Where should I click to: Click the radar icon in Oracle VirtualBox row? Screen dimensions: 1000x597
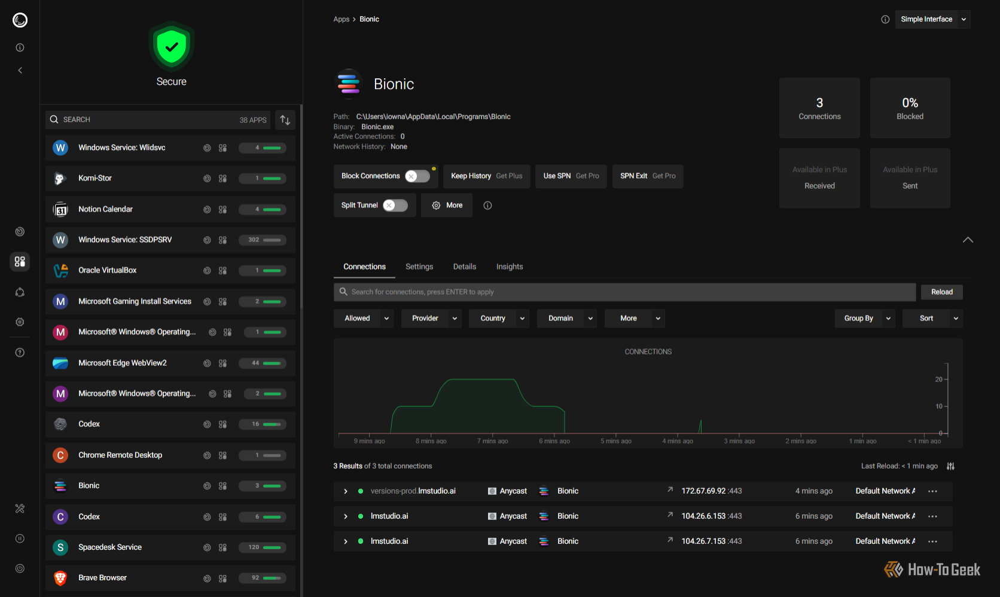click(x=207, y=271)
